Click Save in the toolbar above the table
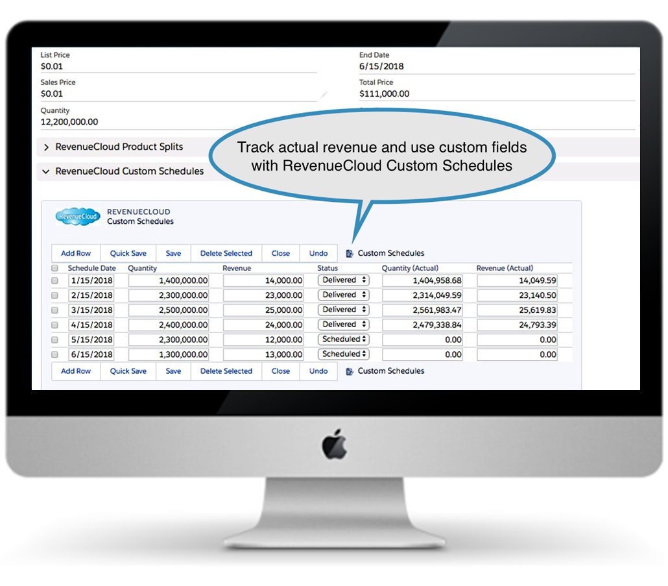The height and width of the screenshot is (586, 668). click(173, 253)
